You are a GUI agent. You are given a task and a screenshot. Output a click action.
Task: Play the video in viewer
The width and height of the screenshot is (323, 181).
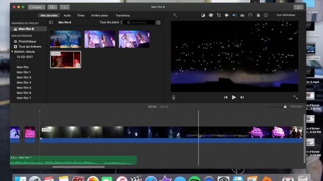pyautogui.click(x=234, y=97)
